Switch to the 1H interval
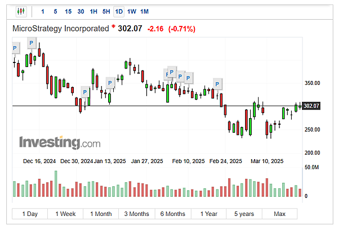Screen dimensions: 338x230 click(x=94, y=11)
